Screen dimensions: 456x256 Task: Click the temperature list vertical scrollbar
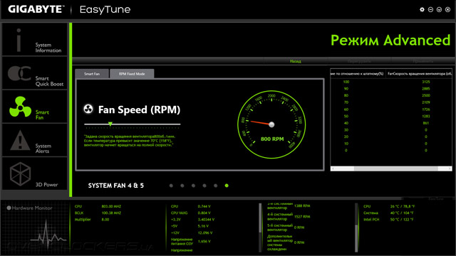(x=356, y=227)
